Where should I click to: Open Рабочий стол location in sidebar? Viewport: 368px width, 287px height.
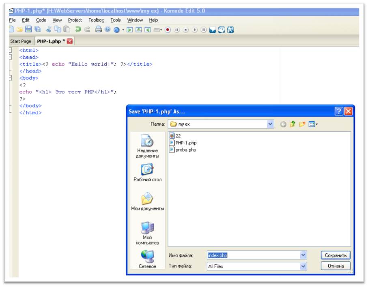pyautogui.click(x=147, y=173)
